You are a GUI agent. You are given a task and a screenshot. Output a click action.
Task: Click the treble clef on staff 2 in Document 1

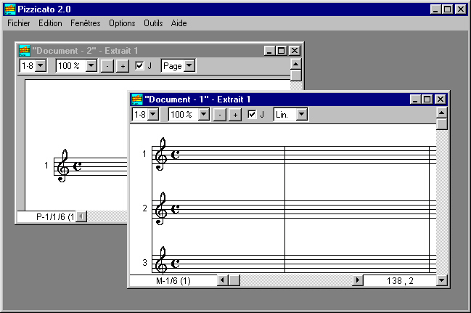coord(161,208)
